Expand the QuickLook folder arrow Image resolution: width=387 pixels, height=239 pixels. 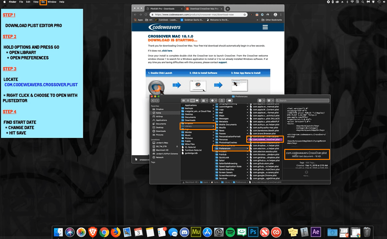[x=248, y=157]
